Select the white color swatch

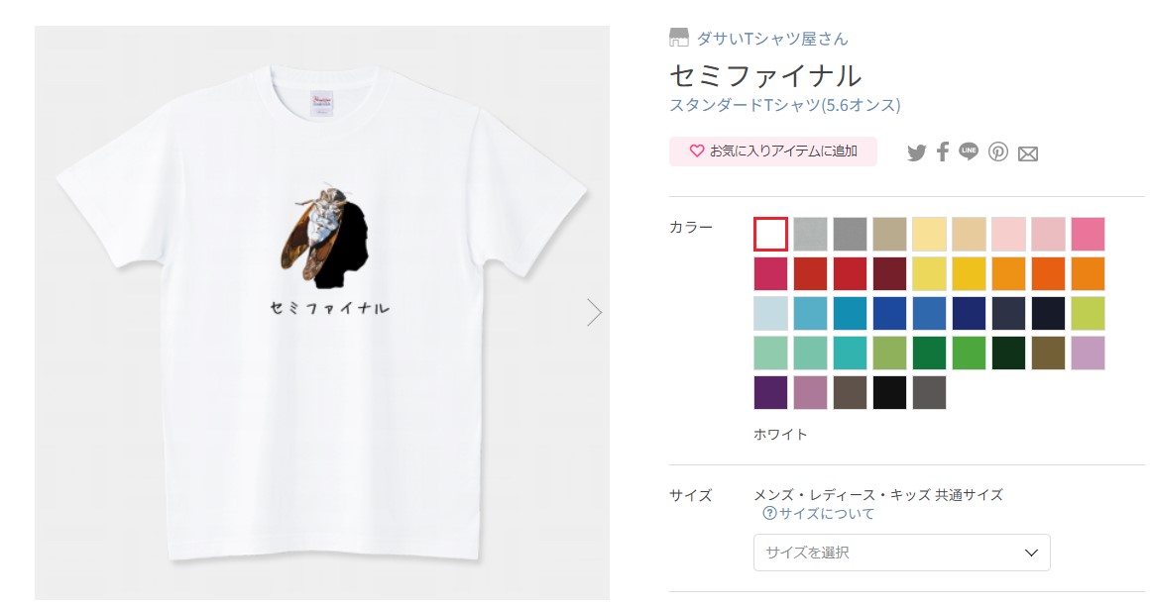(770, 234)
